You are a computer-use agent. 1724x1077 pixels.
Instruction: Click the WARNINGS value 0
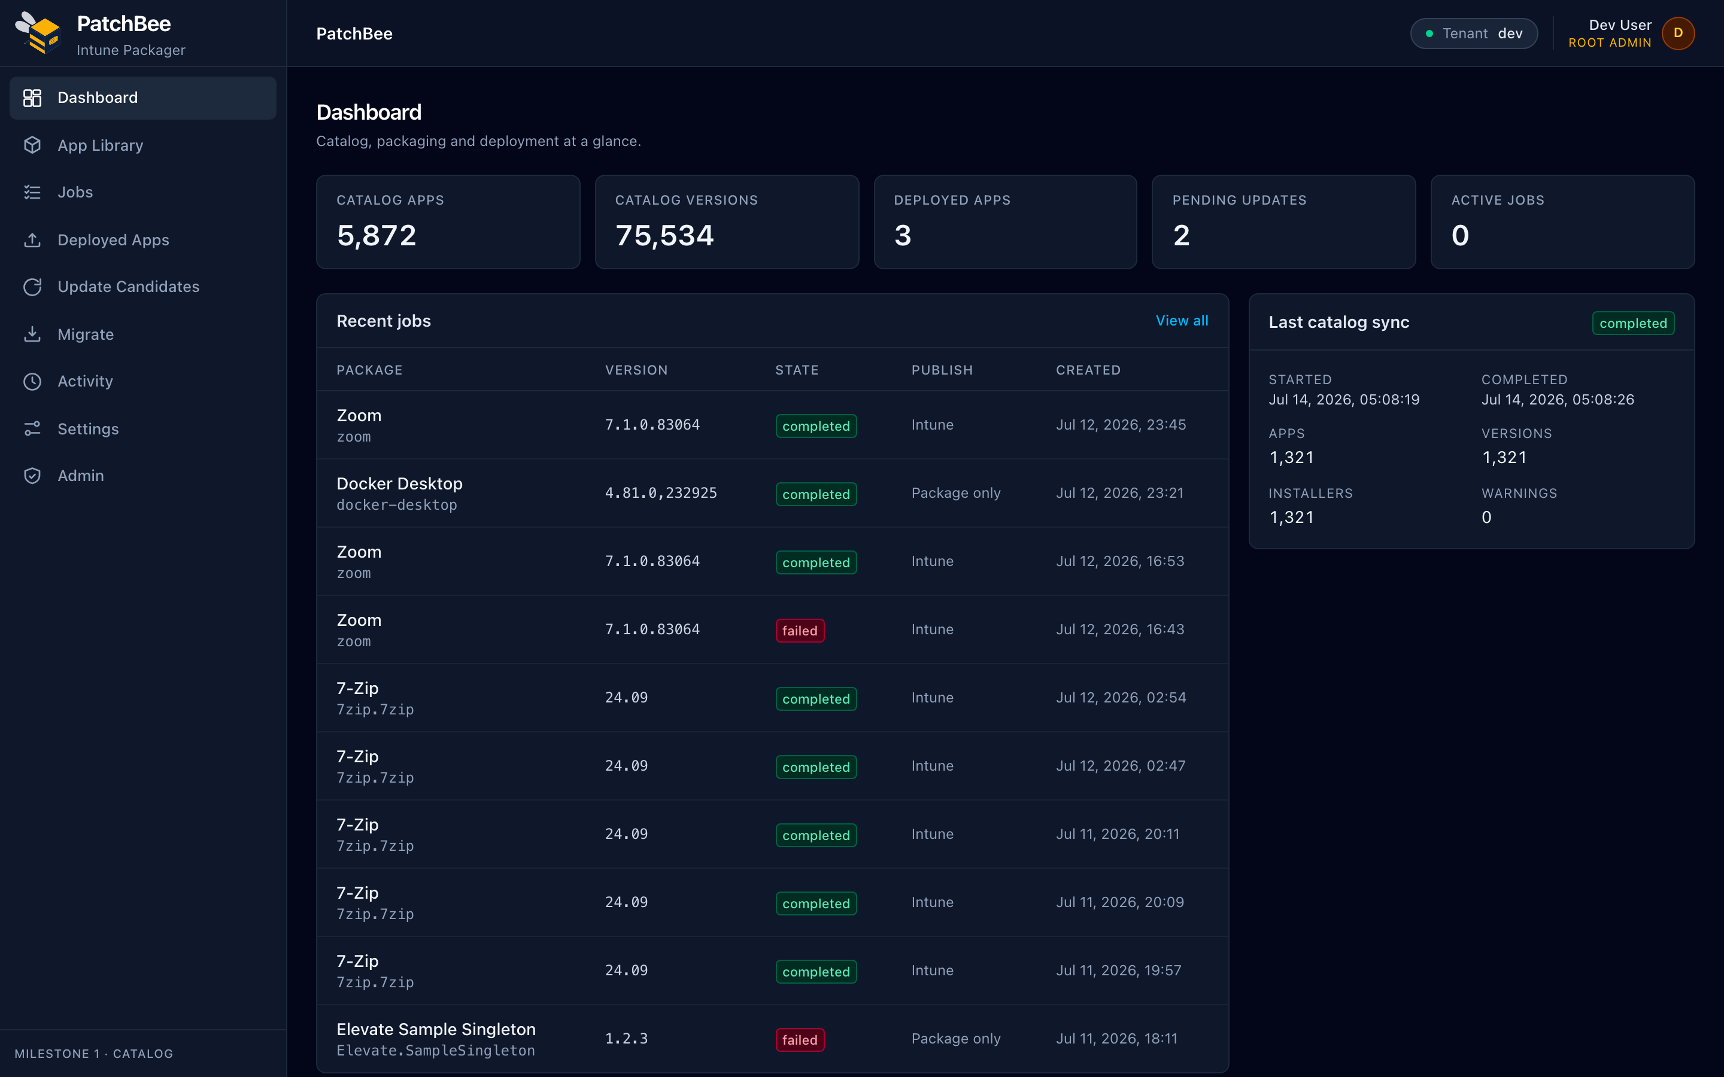pyautogui.click(x=1486, y=517)
